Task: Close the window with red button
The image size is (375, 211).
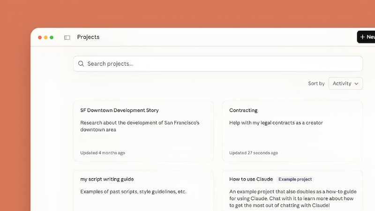Action: (x=40, y=38)
